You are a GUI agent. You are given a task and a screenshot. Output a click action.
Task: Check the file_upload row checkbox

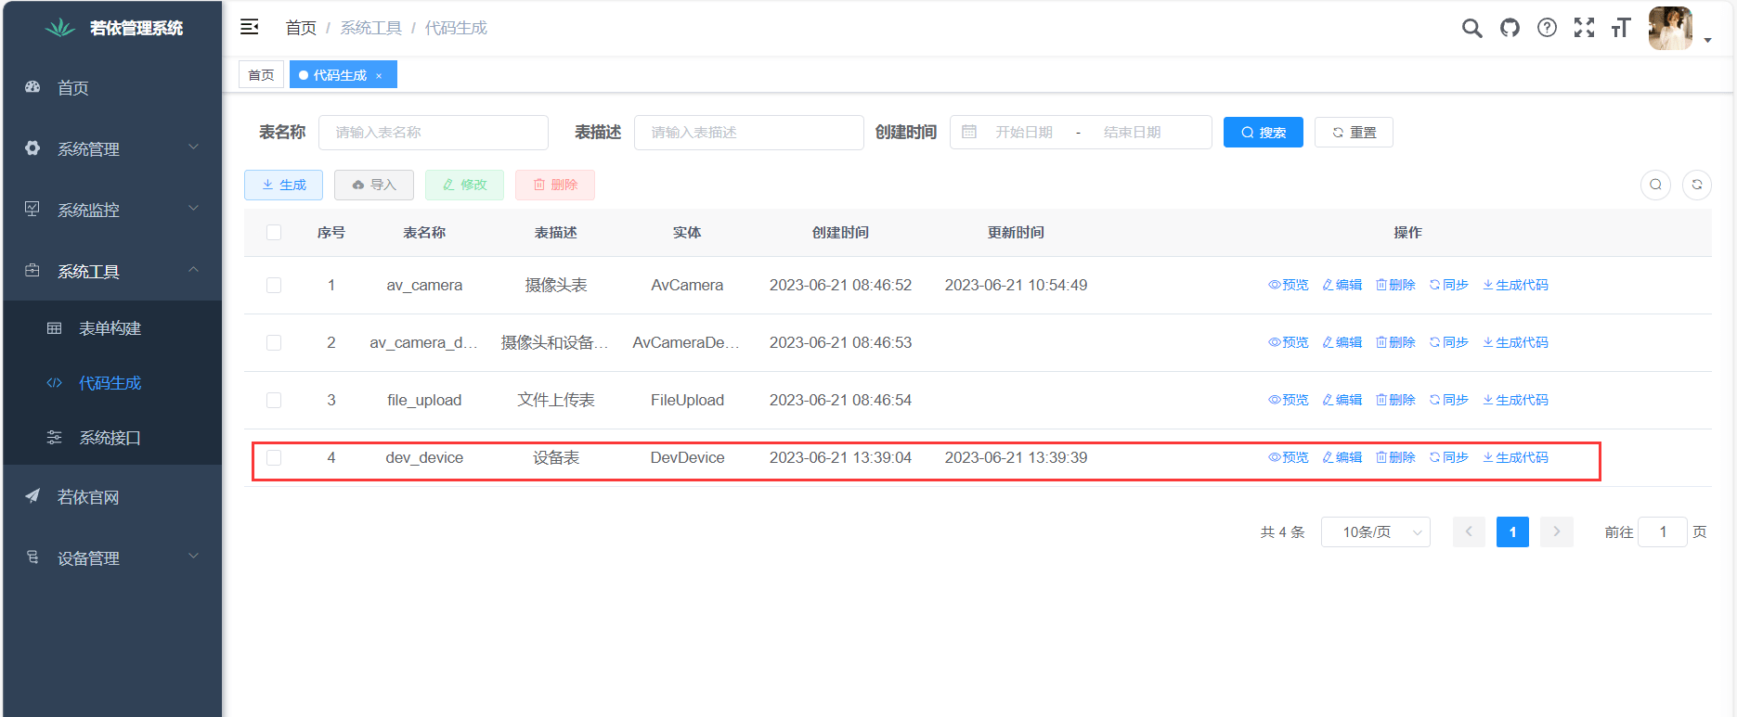point(274,400)
